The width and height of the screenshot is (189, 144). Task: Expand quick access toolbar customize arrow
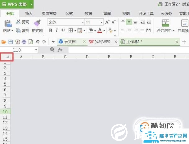pos(53,42)
